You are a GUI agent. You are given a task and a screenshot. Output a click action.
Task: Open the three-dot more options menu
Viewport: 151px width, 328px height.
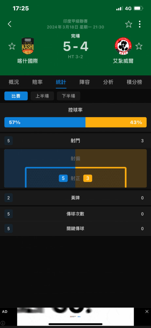point(140,24)
